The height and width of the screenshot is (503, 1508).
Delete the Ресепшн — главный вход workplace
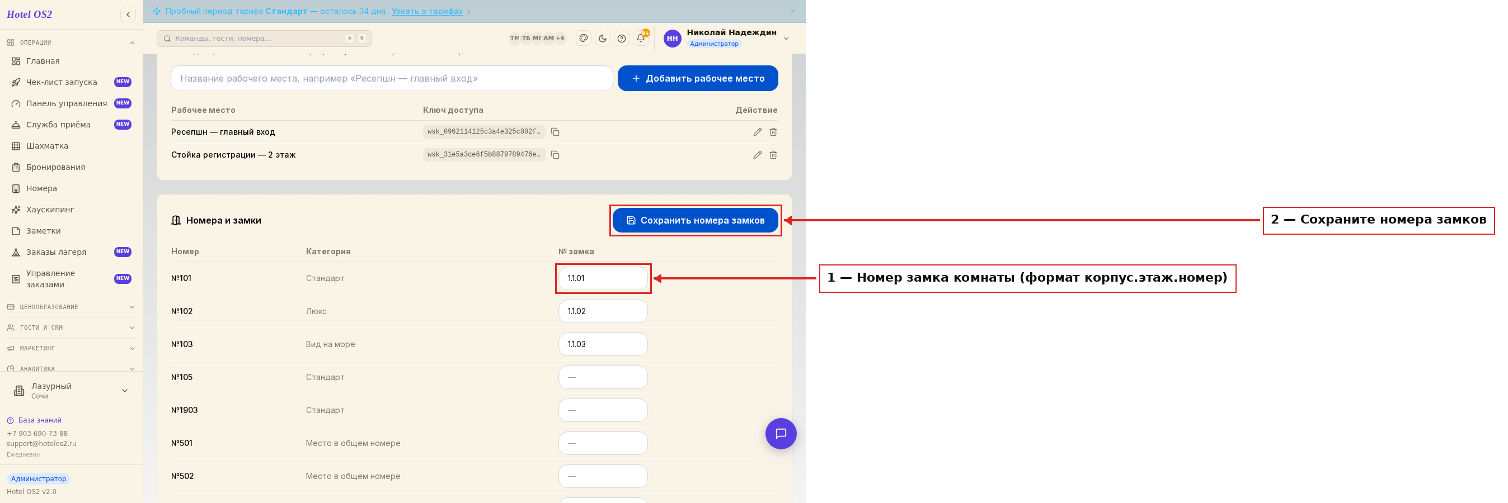point(773,132)
